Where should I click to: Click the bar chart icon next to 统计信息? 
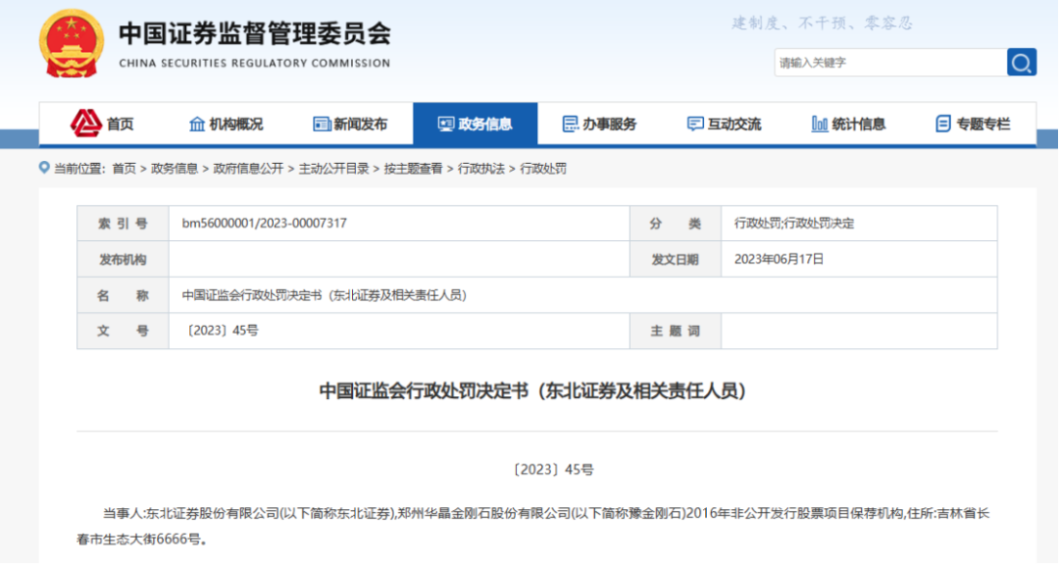click(819, 125)
